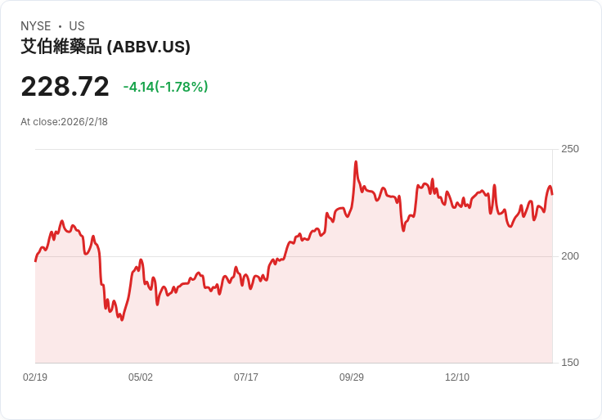
Task: Click the At close:2026/2/18 date text
Action: pyautogui.click(x=64, y=122)
